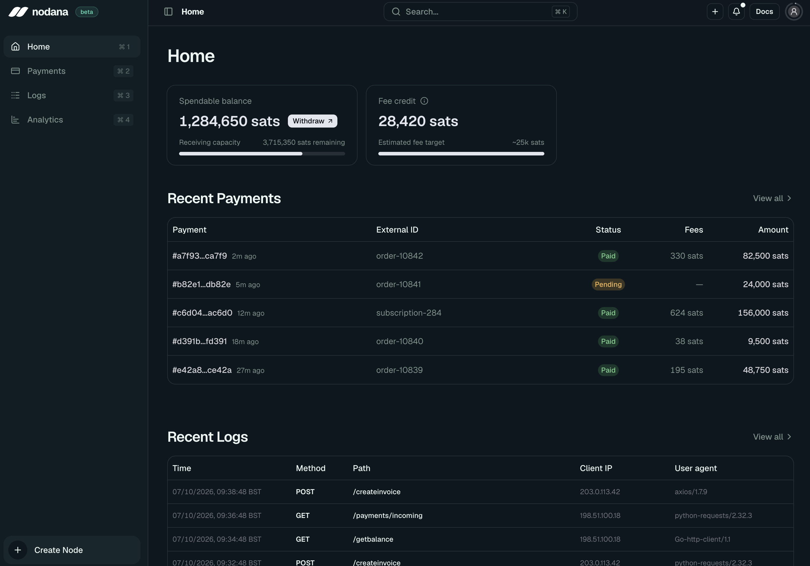Click the axios/1.7.9 user agent
This screenshot has width=810, height=566.
(x=691, y=492)
